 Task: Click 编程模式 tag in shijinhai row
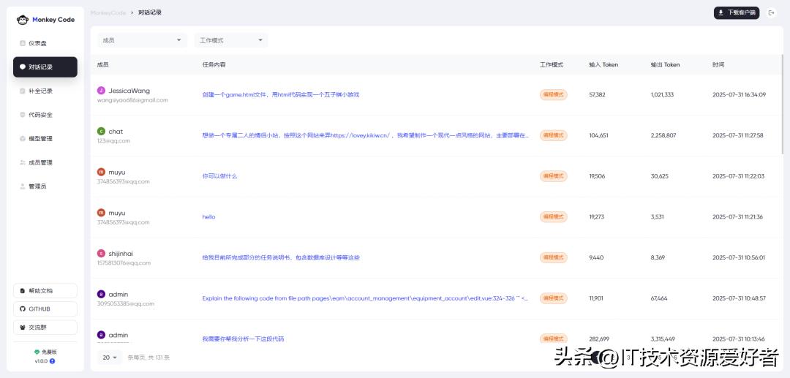(x=553, y=257)
